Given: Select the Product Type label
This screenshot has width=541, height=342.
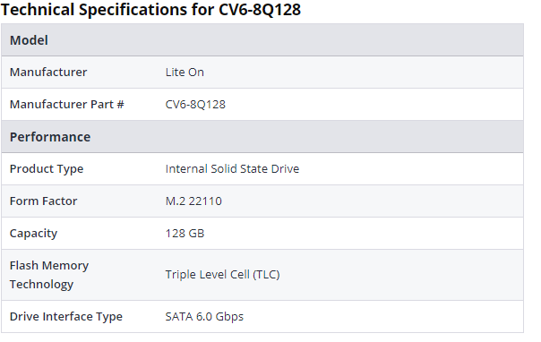Looking at the screenshot, I should (x=47, y=169).
